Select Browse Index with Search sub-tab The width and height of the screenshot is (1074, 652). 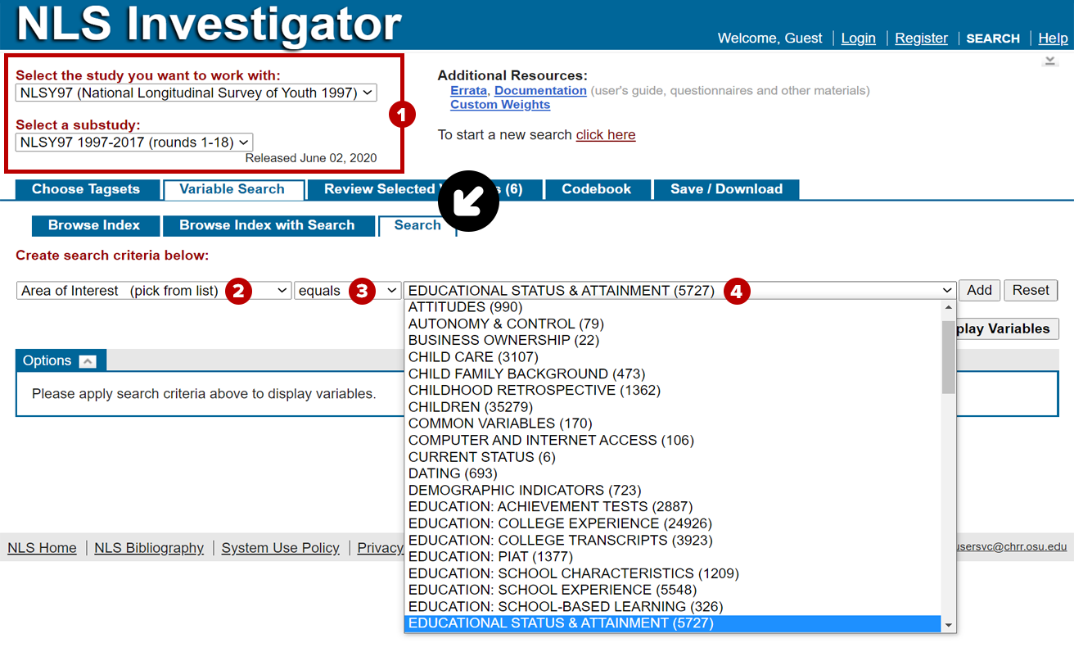point(267,225)
